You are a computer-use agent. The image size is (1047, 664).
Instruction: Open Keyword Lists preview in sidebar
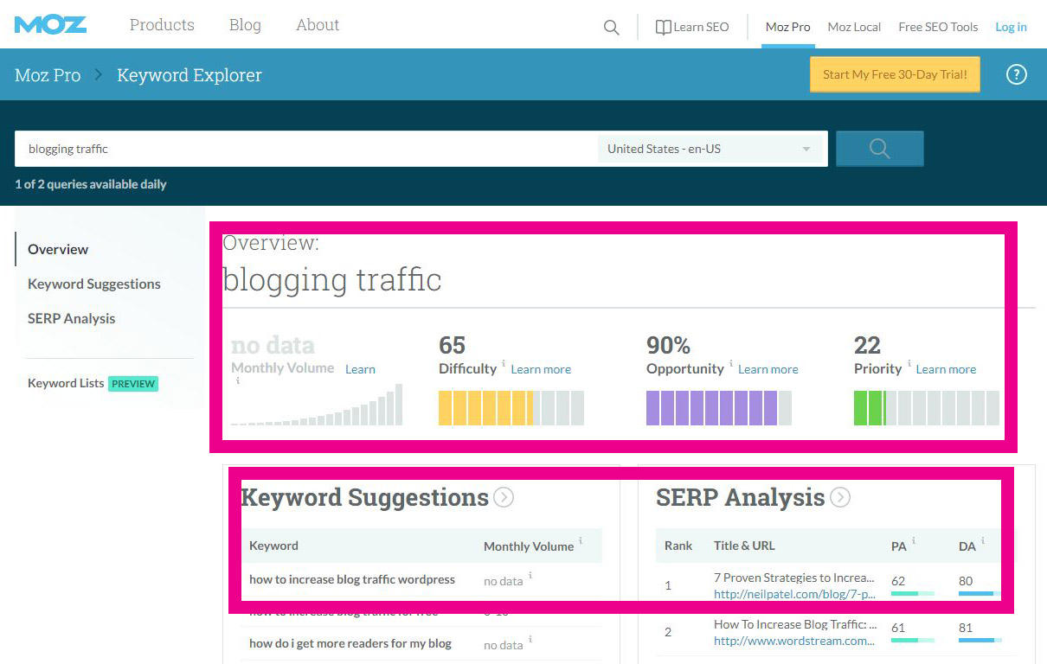click(x=93, y=383)
